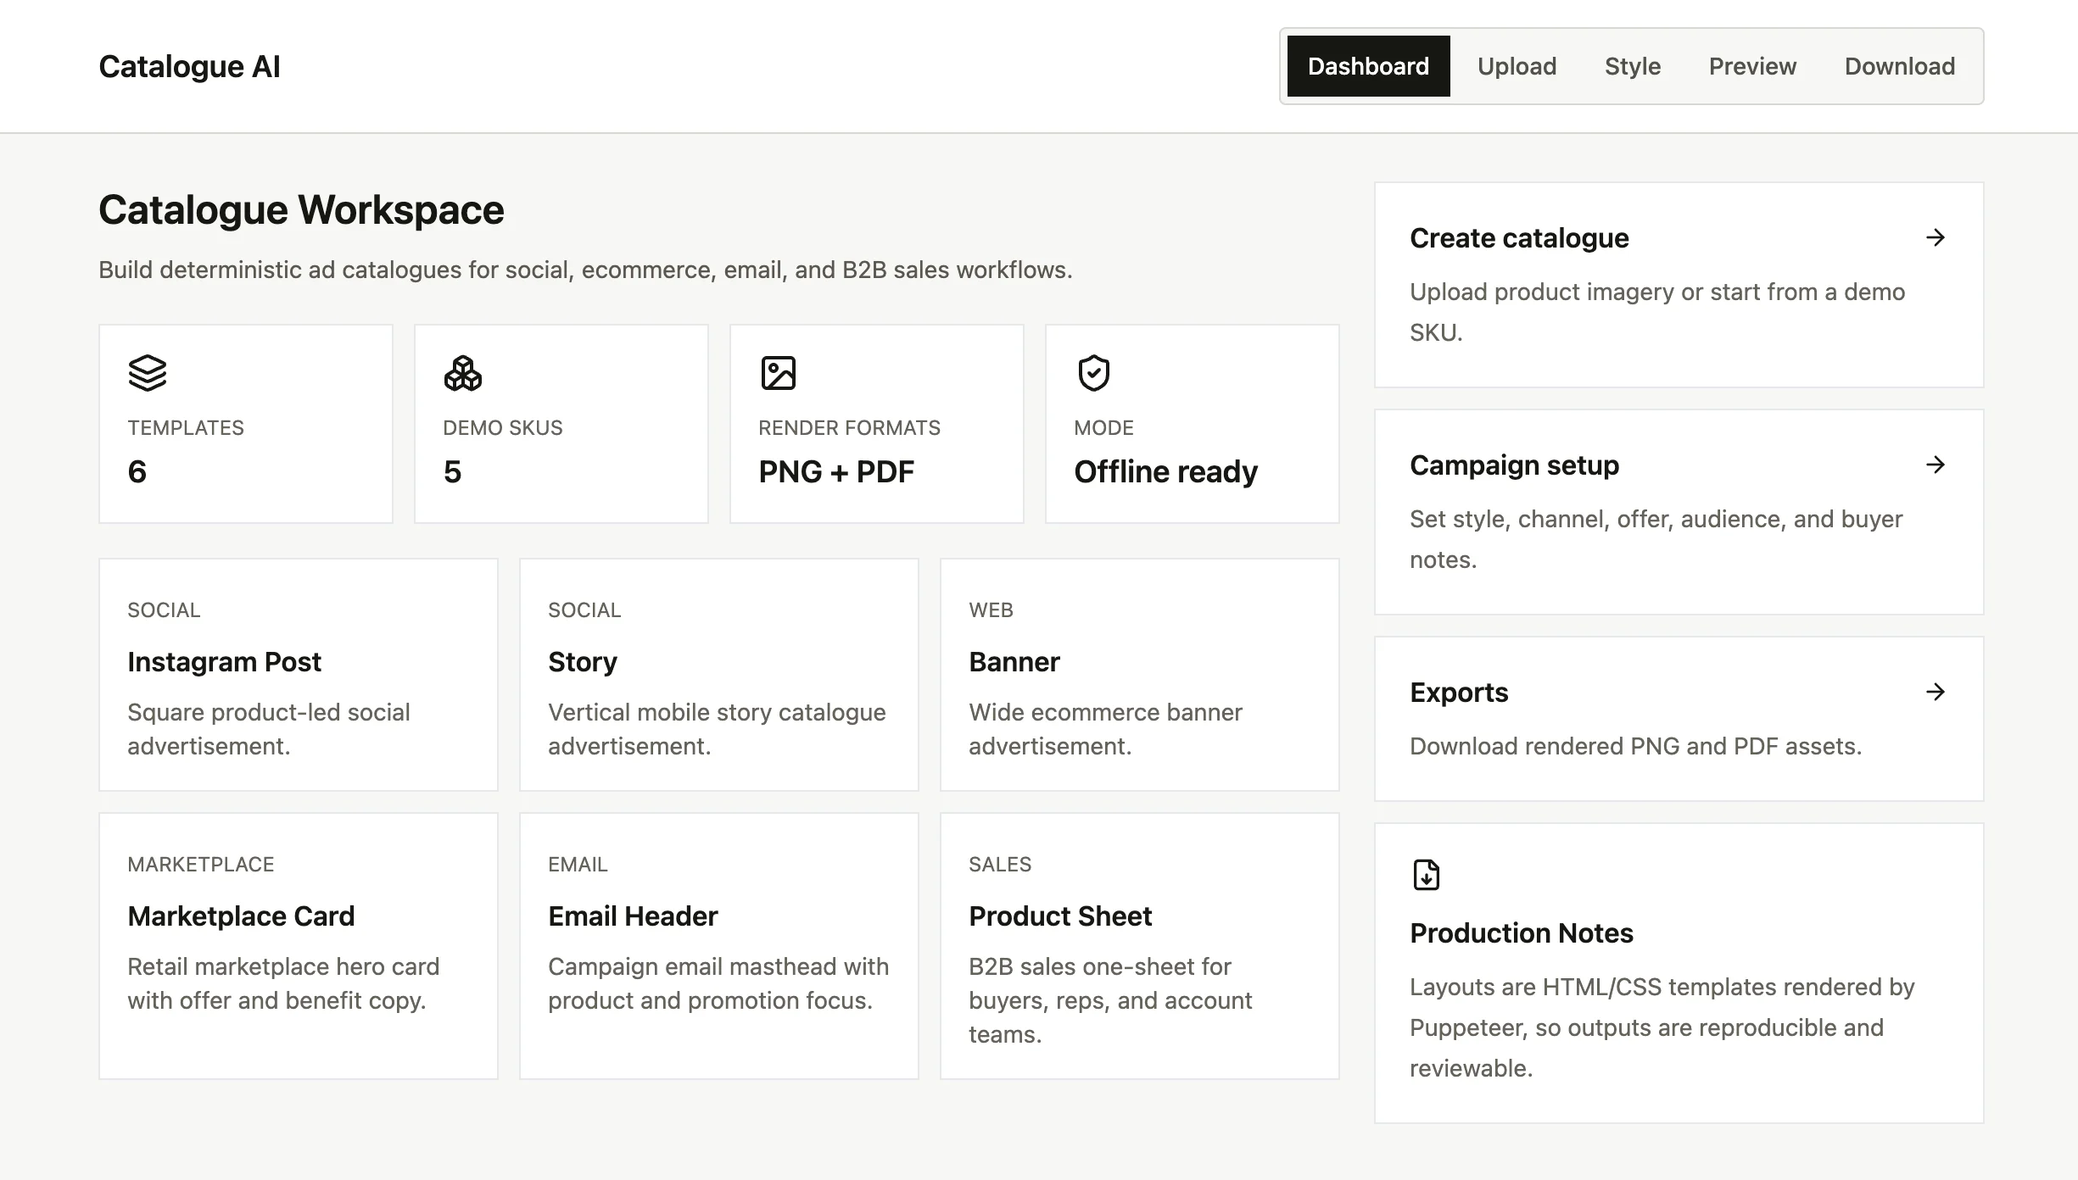Click 'Square product-led social advertisement.' description
Image resolution: width=2078 pixels, height=1180 pixels.
269,729
